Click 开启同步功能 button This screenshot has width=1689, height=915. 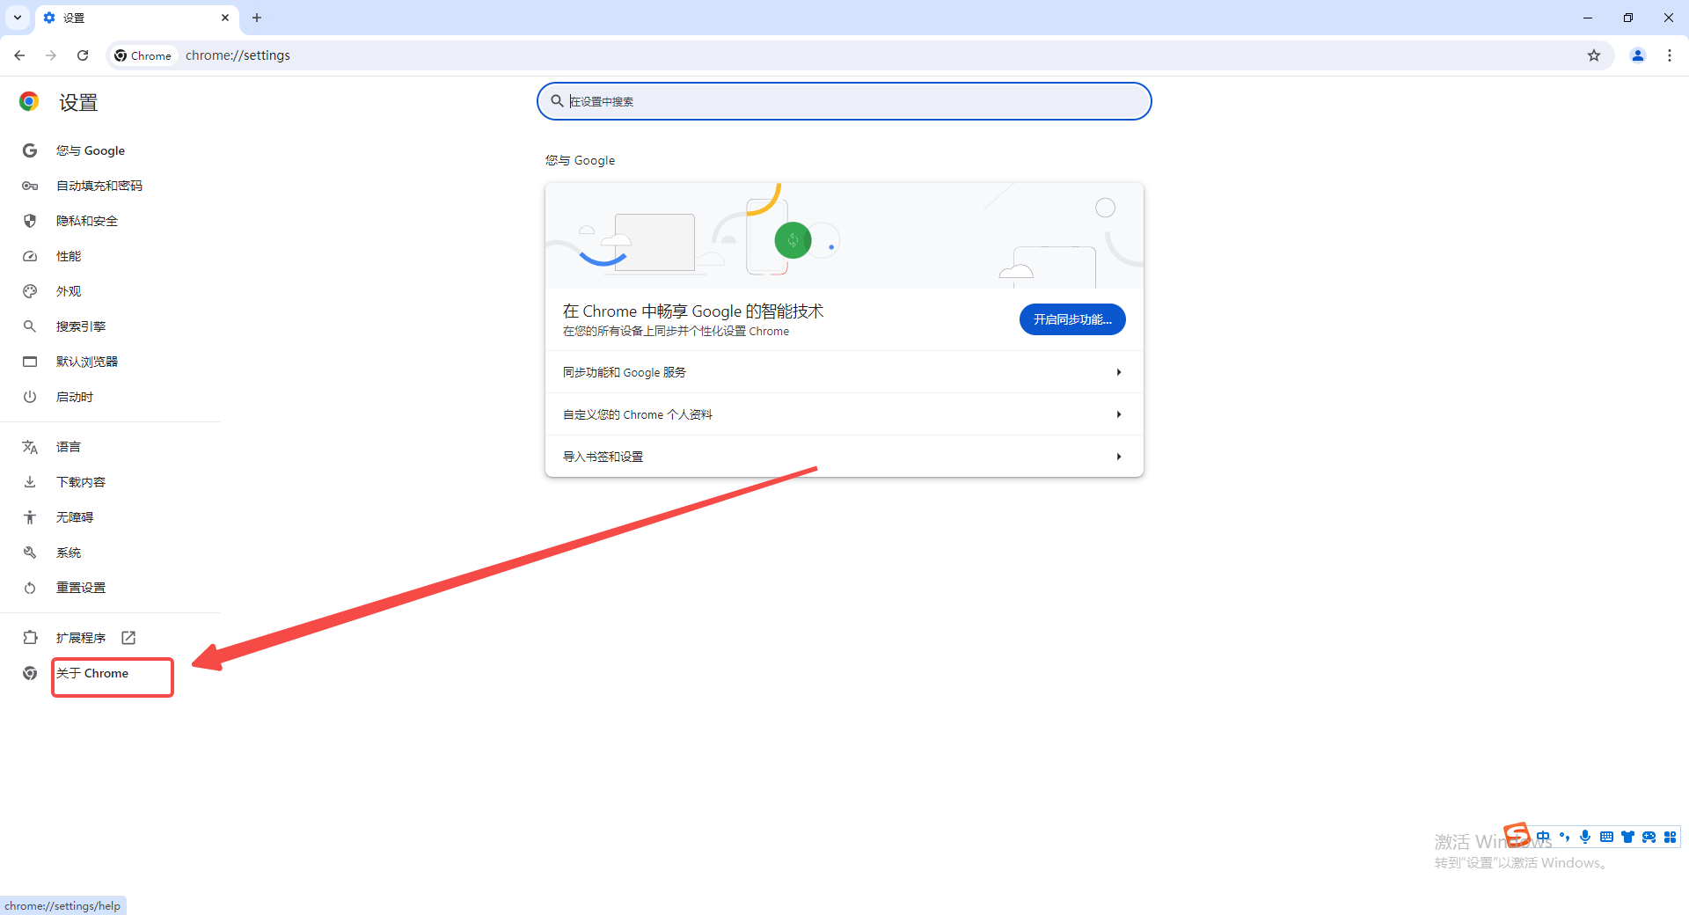pyautogui.click(x=1072, y=319)
